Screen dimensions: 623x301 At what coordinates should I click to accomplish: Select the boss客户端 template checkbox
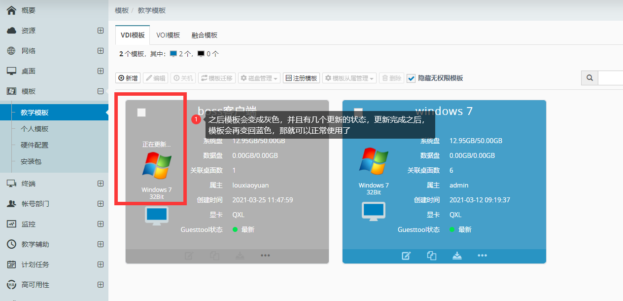tap(141, 113)
